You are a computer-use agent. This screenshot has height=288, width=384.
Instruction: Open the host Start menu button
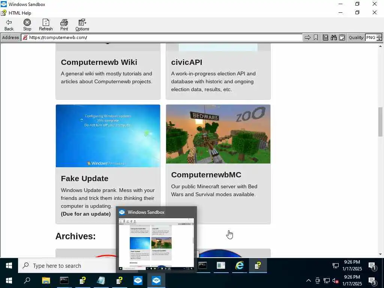tap(9, 280)
